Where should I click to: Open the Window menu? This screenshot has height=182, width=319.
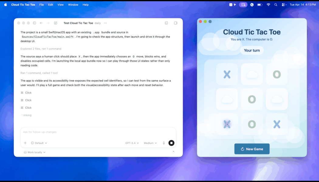[73, 5]
